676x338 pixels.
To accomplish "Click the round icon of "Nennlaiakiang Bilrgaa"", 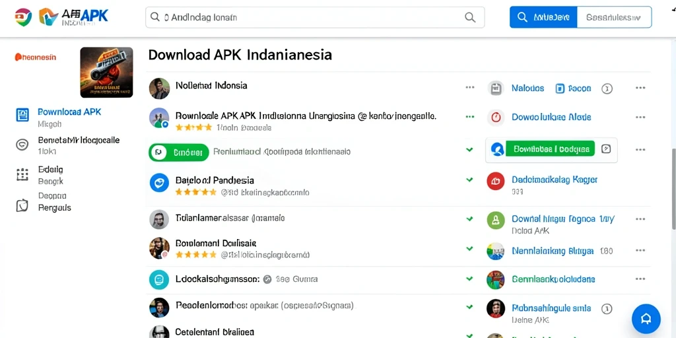I will click(x=496, y=251).
